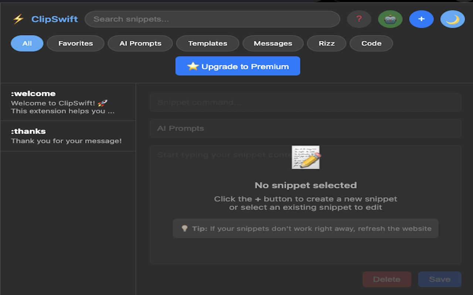Select the All filter tab

pos(27,43)
